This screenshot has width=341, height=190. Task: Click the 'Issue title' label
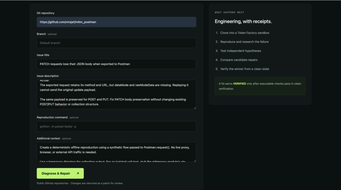[x=43, y=55]
